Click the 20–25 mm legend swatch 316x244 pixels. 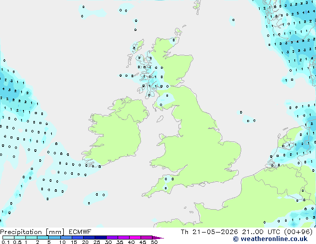[89, 238]
